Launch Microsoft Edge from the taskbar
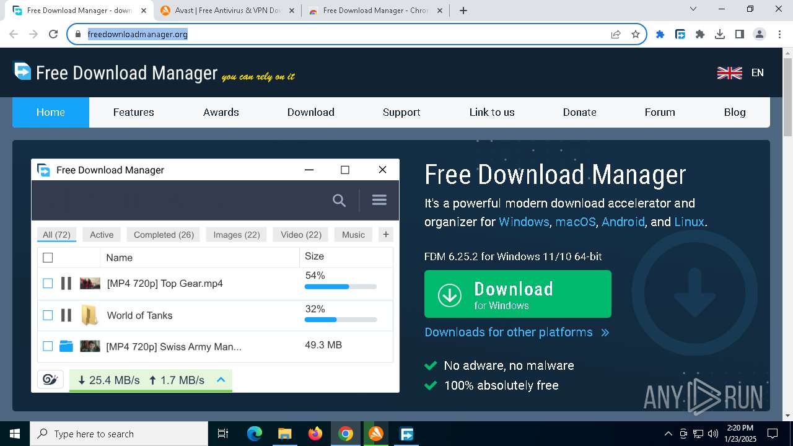 click(255, 434)
